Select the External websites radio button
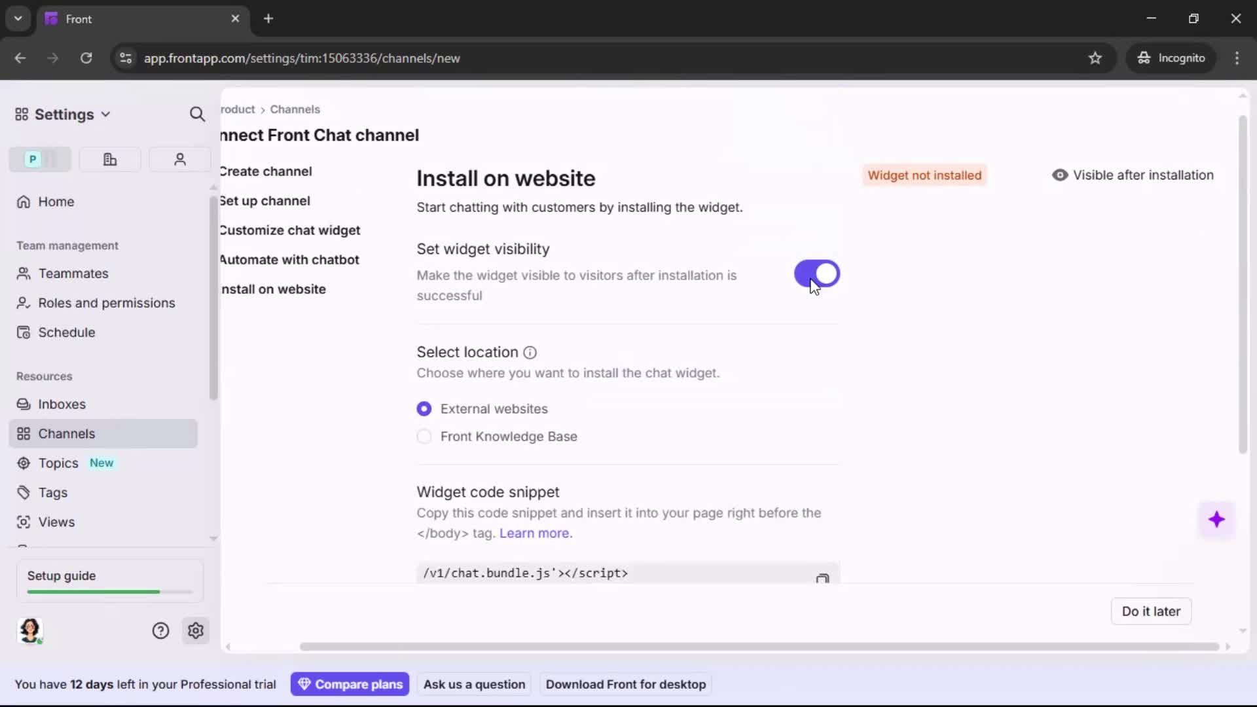 click(x=424, y=408)
